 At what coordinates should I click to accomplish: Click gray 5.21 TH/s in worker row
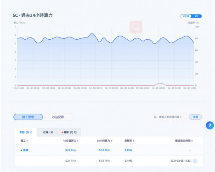pos(71,161)
